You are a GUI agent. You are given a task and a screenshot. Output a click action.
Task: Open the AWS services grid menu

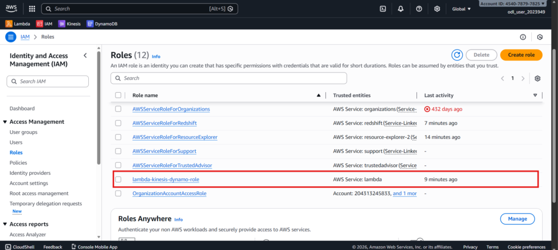[32, 9]
